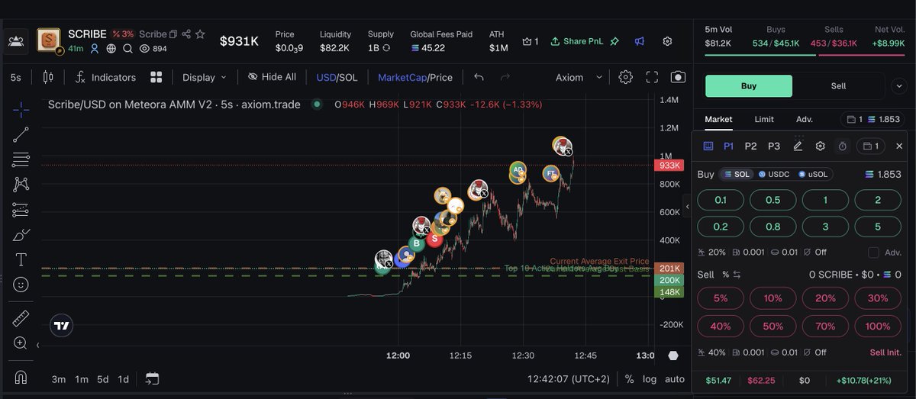The height and width of the screenshot is (399, 916).
Task: Search token via magnifier icon under SCRIBE
Action: pyautogui.click(x=127, y=49)
